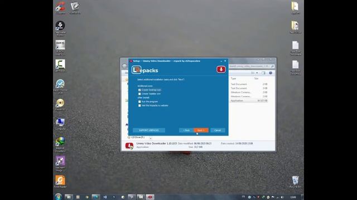
Task: Toggle the Create Desktop icon checkbox
Action: pos(139,90)
